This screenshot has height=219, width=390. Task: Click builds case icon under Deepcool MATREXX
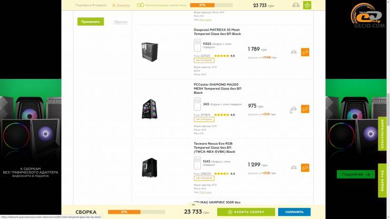tap(197, 45)
